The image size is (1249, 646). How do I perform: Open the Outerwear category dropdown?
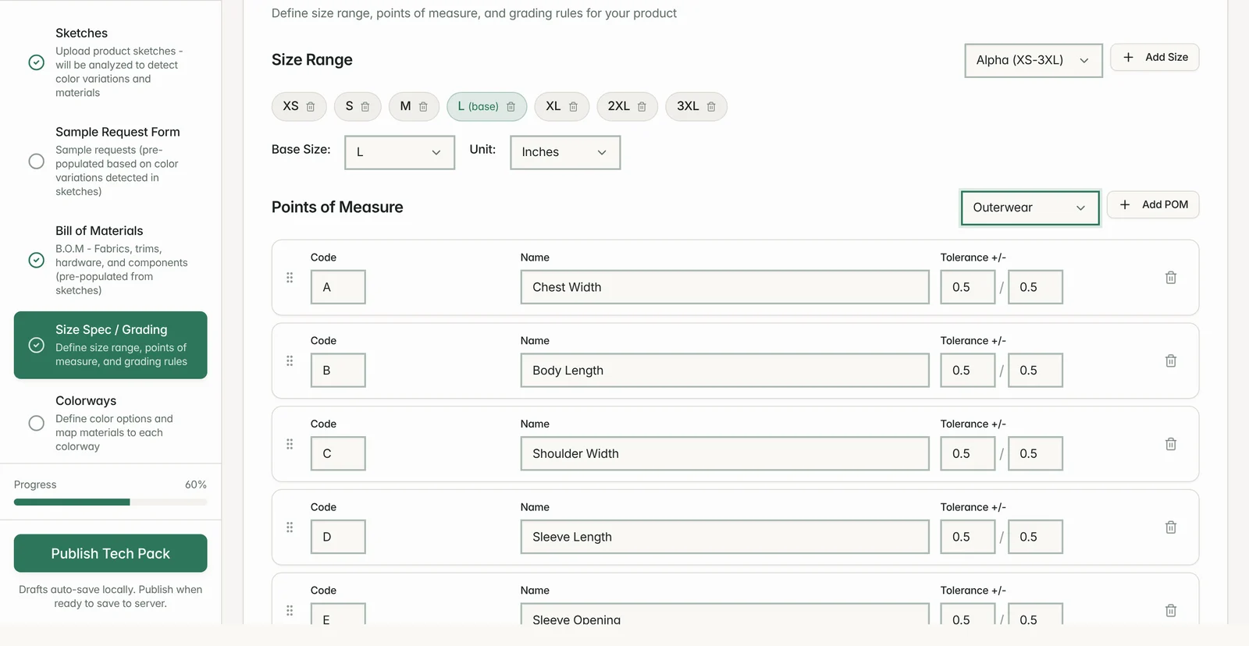click(1030, 208)
